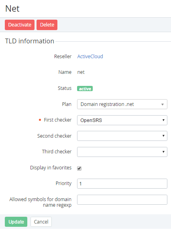Viewport: 171px width, 230px height.
Task: Click the Plan field label
Action: point(67,104)
